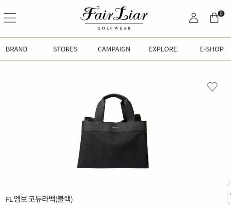Open the CAMPAIGN menu

coord(114,49)
